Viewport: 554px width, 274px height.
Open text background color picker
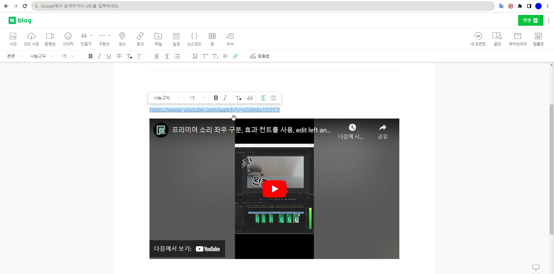(139, 56)
